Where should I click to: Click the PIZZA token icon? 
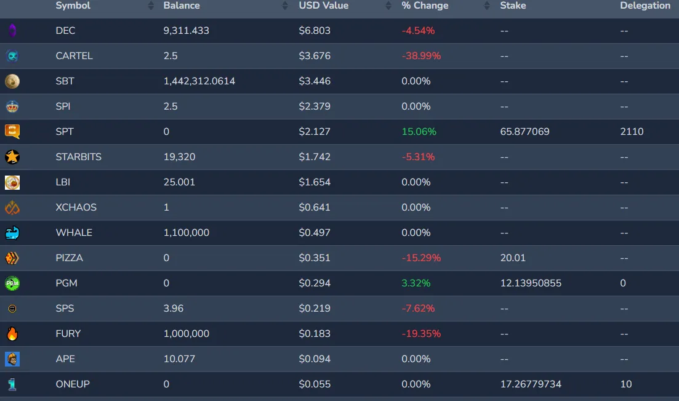click(12, 258)
